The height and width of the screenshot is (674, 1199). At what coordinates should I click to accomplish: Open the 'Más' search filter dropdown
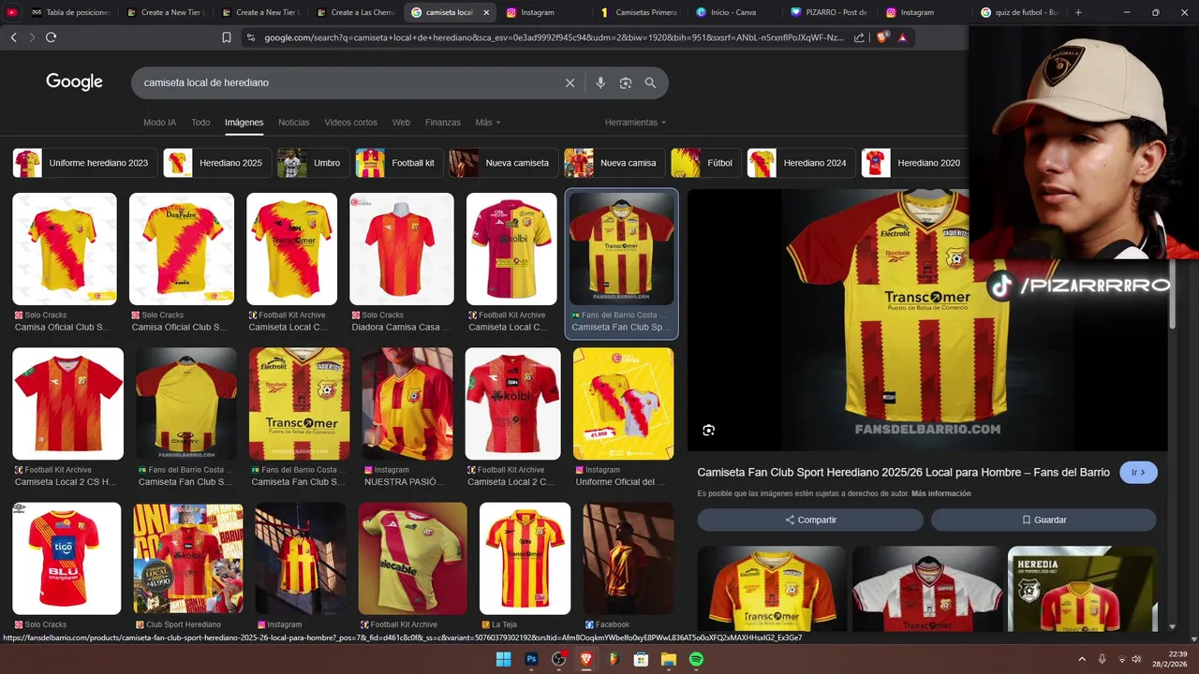click(x=487, y=123)
